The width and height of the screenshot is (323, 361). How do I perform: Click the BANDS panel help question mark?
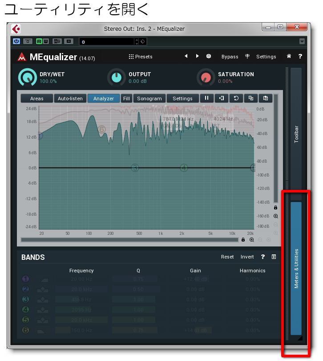point(263,257)
